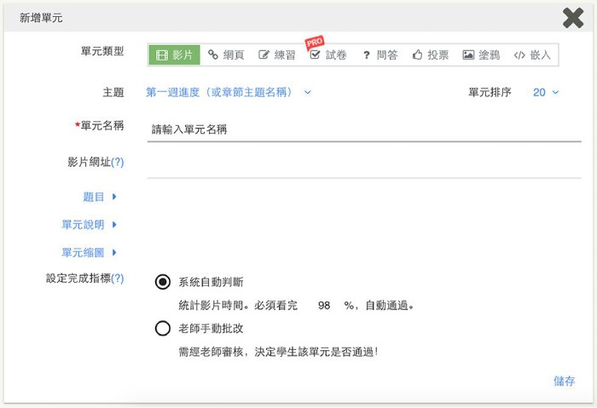Image resolution: width=597 pixels, height=408 pixels.
Task: Open the 單元排序 dropdown showing 20
Action: click(546, 92)
